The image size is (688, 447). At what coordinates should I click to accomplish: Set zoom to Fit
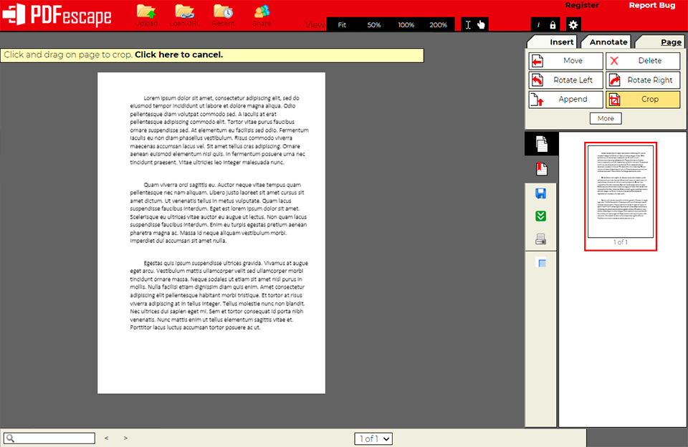[342, 25]
